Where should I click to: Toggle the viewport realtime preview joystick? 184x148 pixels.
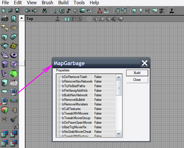58,19
